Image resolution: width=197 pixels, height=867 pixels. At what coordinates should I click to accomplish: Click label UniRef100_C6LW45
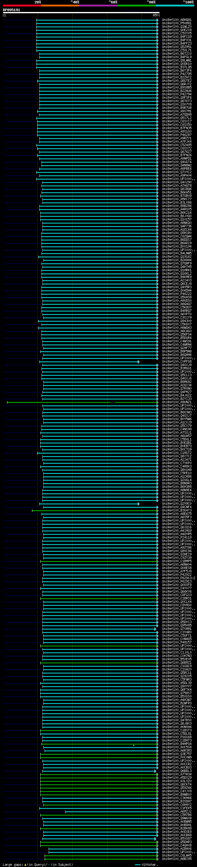(176, 856)
